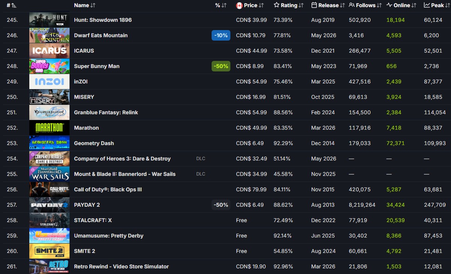This screenshot has height=274, width=451.
Task: Sort by the Peak column header
Action: point(437,5)
